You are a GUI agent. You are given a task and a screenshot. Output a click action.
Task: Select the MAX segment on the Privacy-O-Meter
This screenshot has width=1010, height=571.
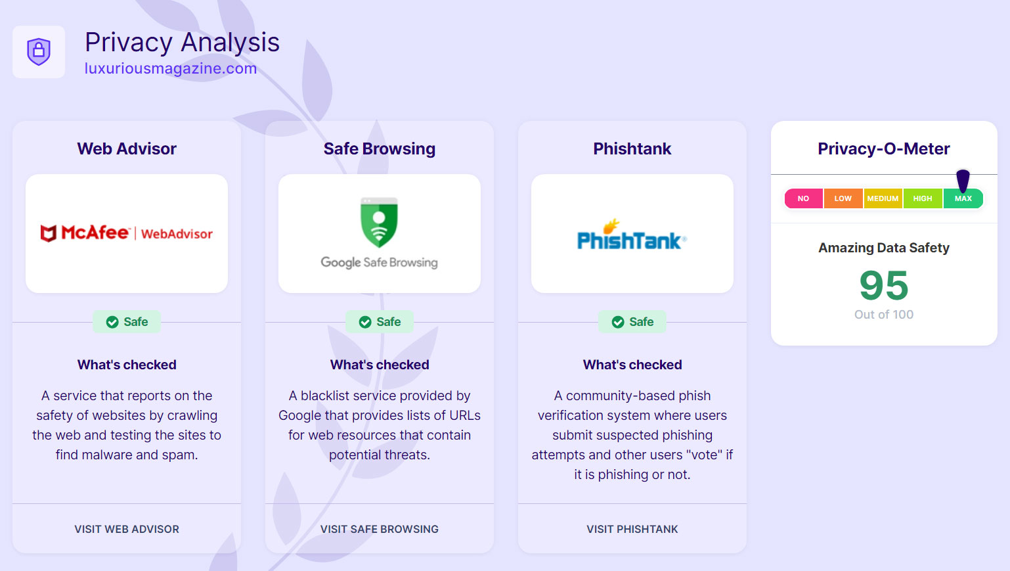pos(963,198)
